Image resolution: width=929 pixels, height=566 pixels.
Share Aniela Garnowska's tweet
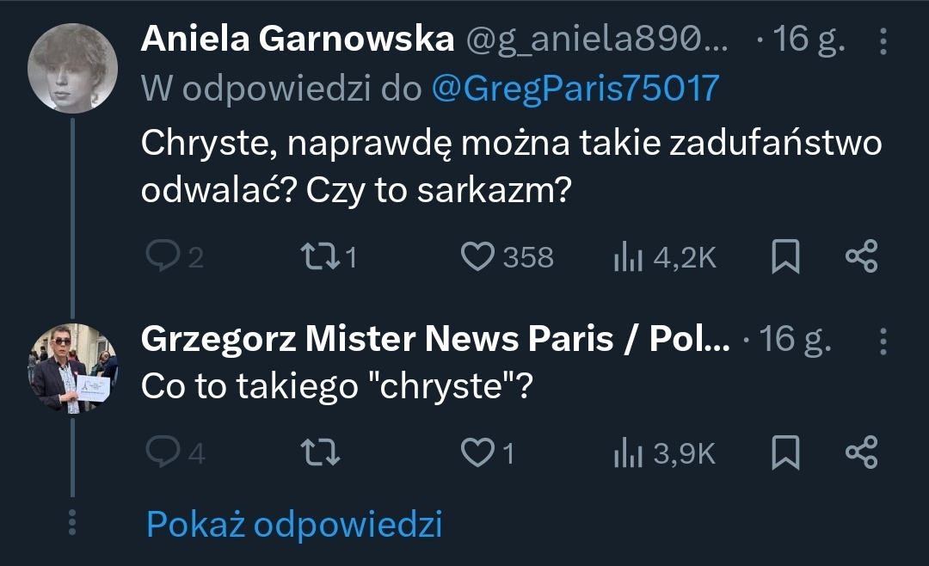(x=861, y=257)
